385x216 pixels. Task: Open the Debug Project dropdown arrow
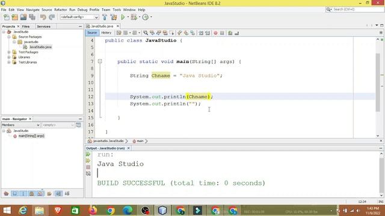(x=139, y=17)
